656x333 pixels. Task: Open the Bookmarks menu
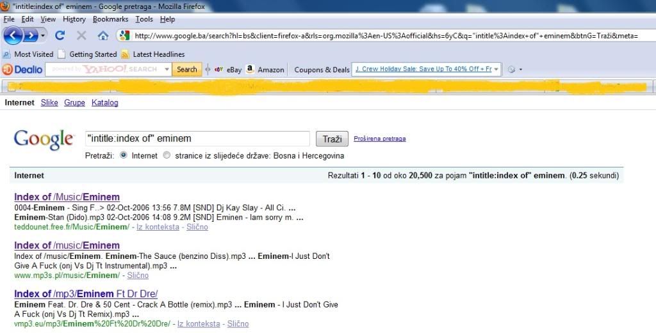tap(110, 19)
